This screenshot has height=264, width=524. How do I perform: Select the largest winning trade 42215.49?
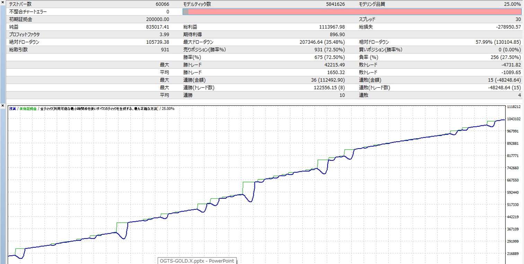334,65
